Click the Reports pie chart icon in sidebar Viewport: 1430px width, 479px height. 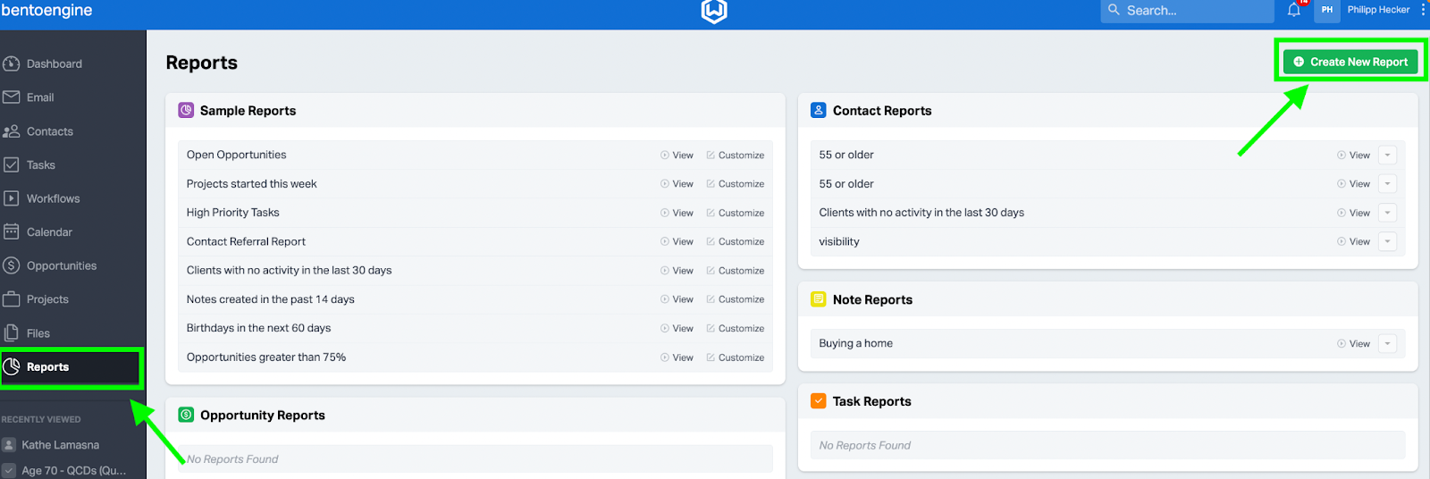[x=12, y=366]
